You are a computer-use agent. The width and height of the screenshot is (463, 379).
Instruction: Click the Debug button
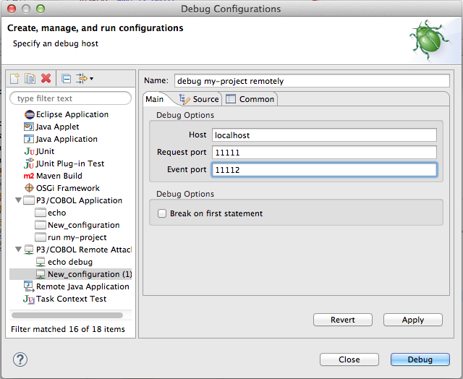(x=420, y=359)
